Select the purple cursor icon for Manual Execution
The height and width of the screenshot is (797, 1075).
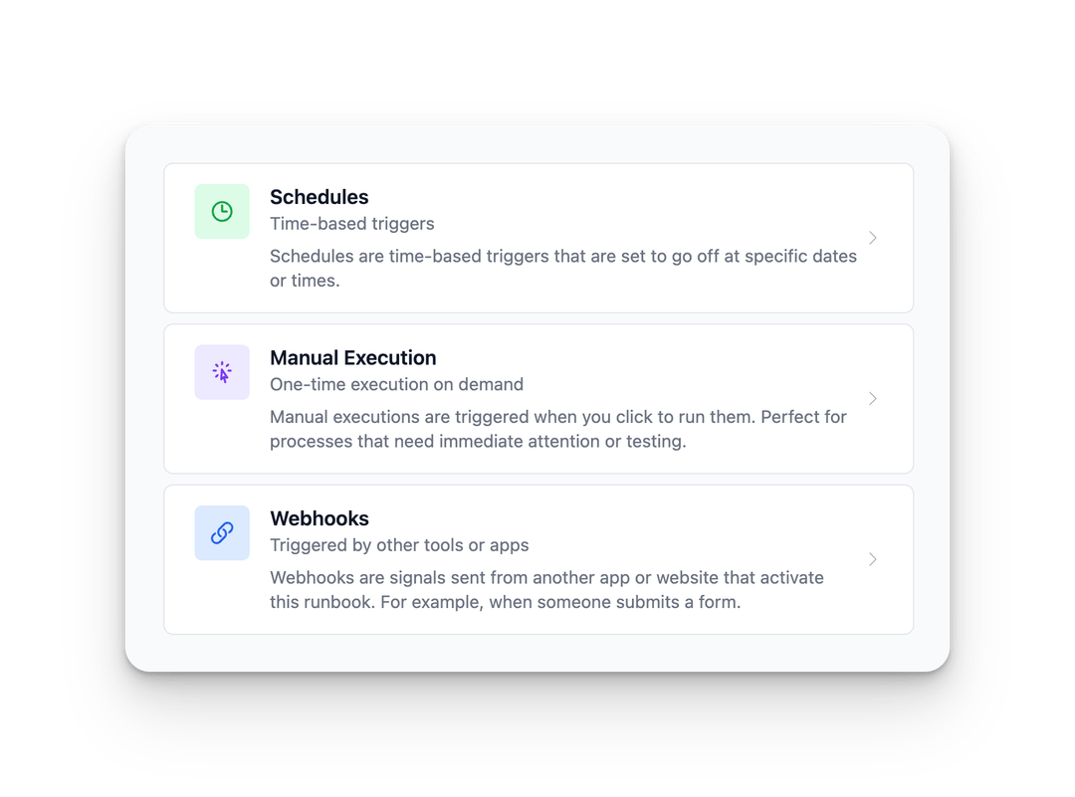tap(222, 372)
